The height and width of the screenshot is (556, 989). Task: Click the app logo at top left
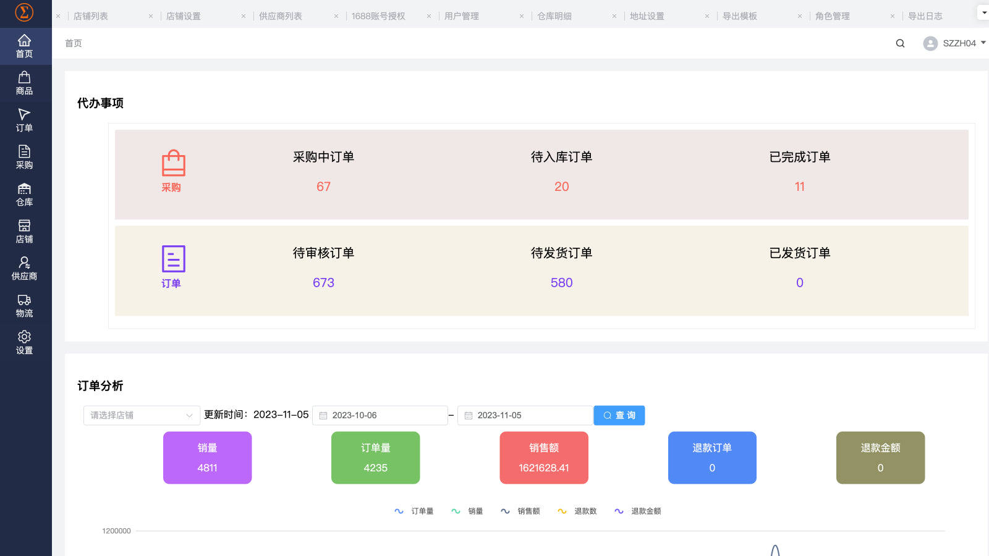coord(24,12)
